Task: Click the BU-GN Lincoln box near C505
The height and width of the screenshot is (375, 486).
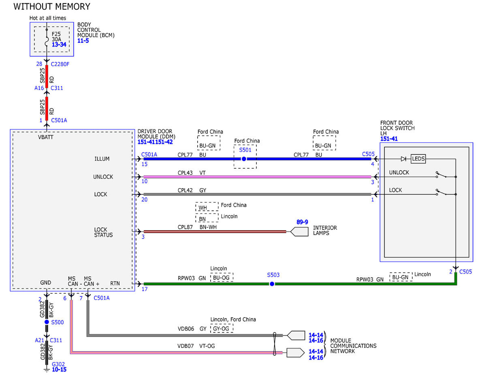Action: pyautogui.click(x=401, y=277)
